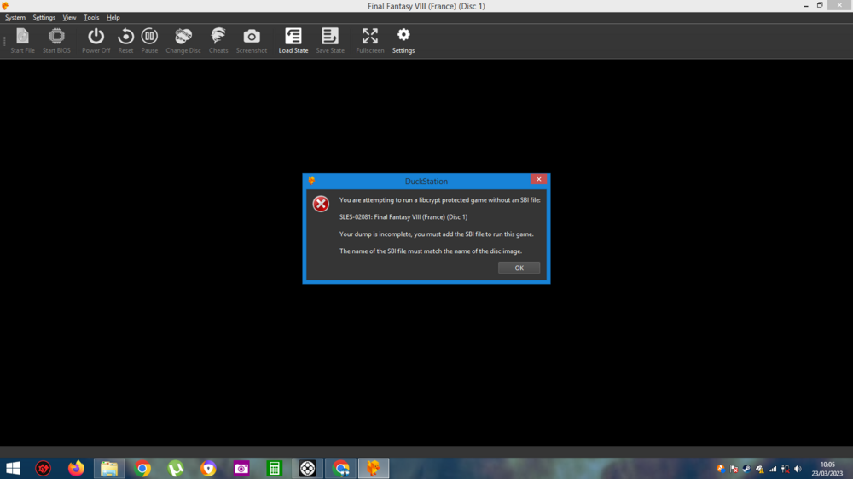The width and height of the screenshot is (853, 479).
Task: Open the System menu
Action: click(15, 17)
